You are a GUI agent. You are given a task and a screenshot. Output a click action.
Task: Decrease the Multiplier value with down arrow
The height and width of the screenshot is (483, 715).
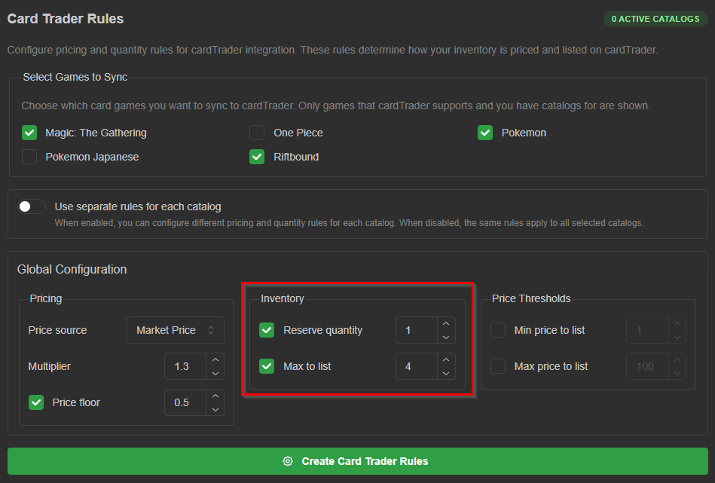click(215, 373)
